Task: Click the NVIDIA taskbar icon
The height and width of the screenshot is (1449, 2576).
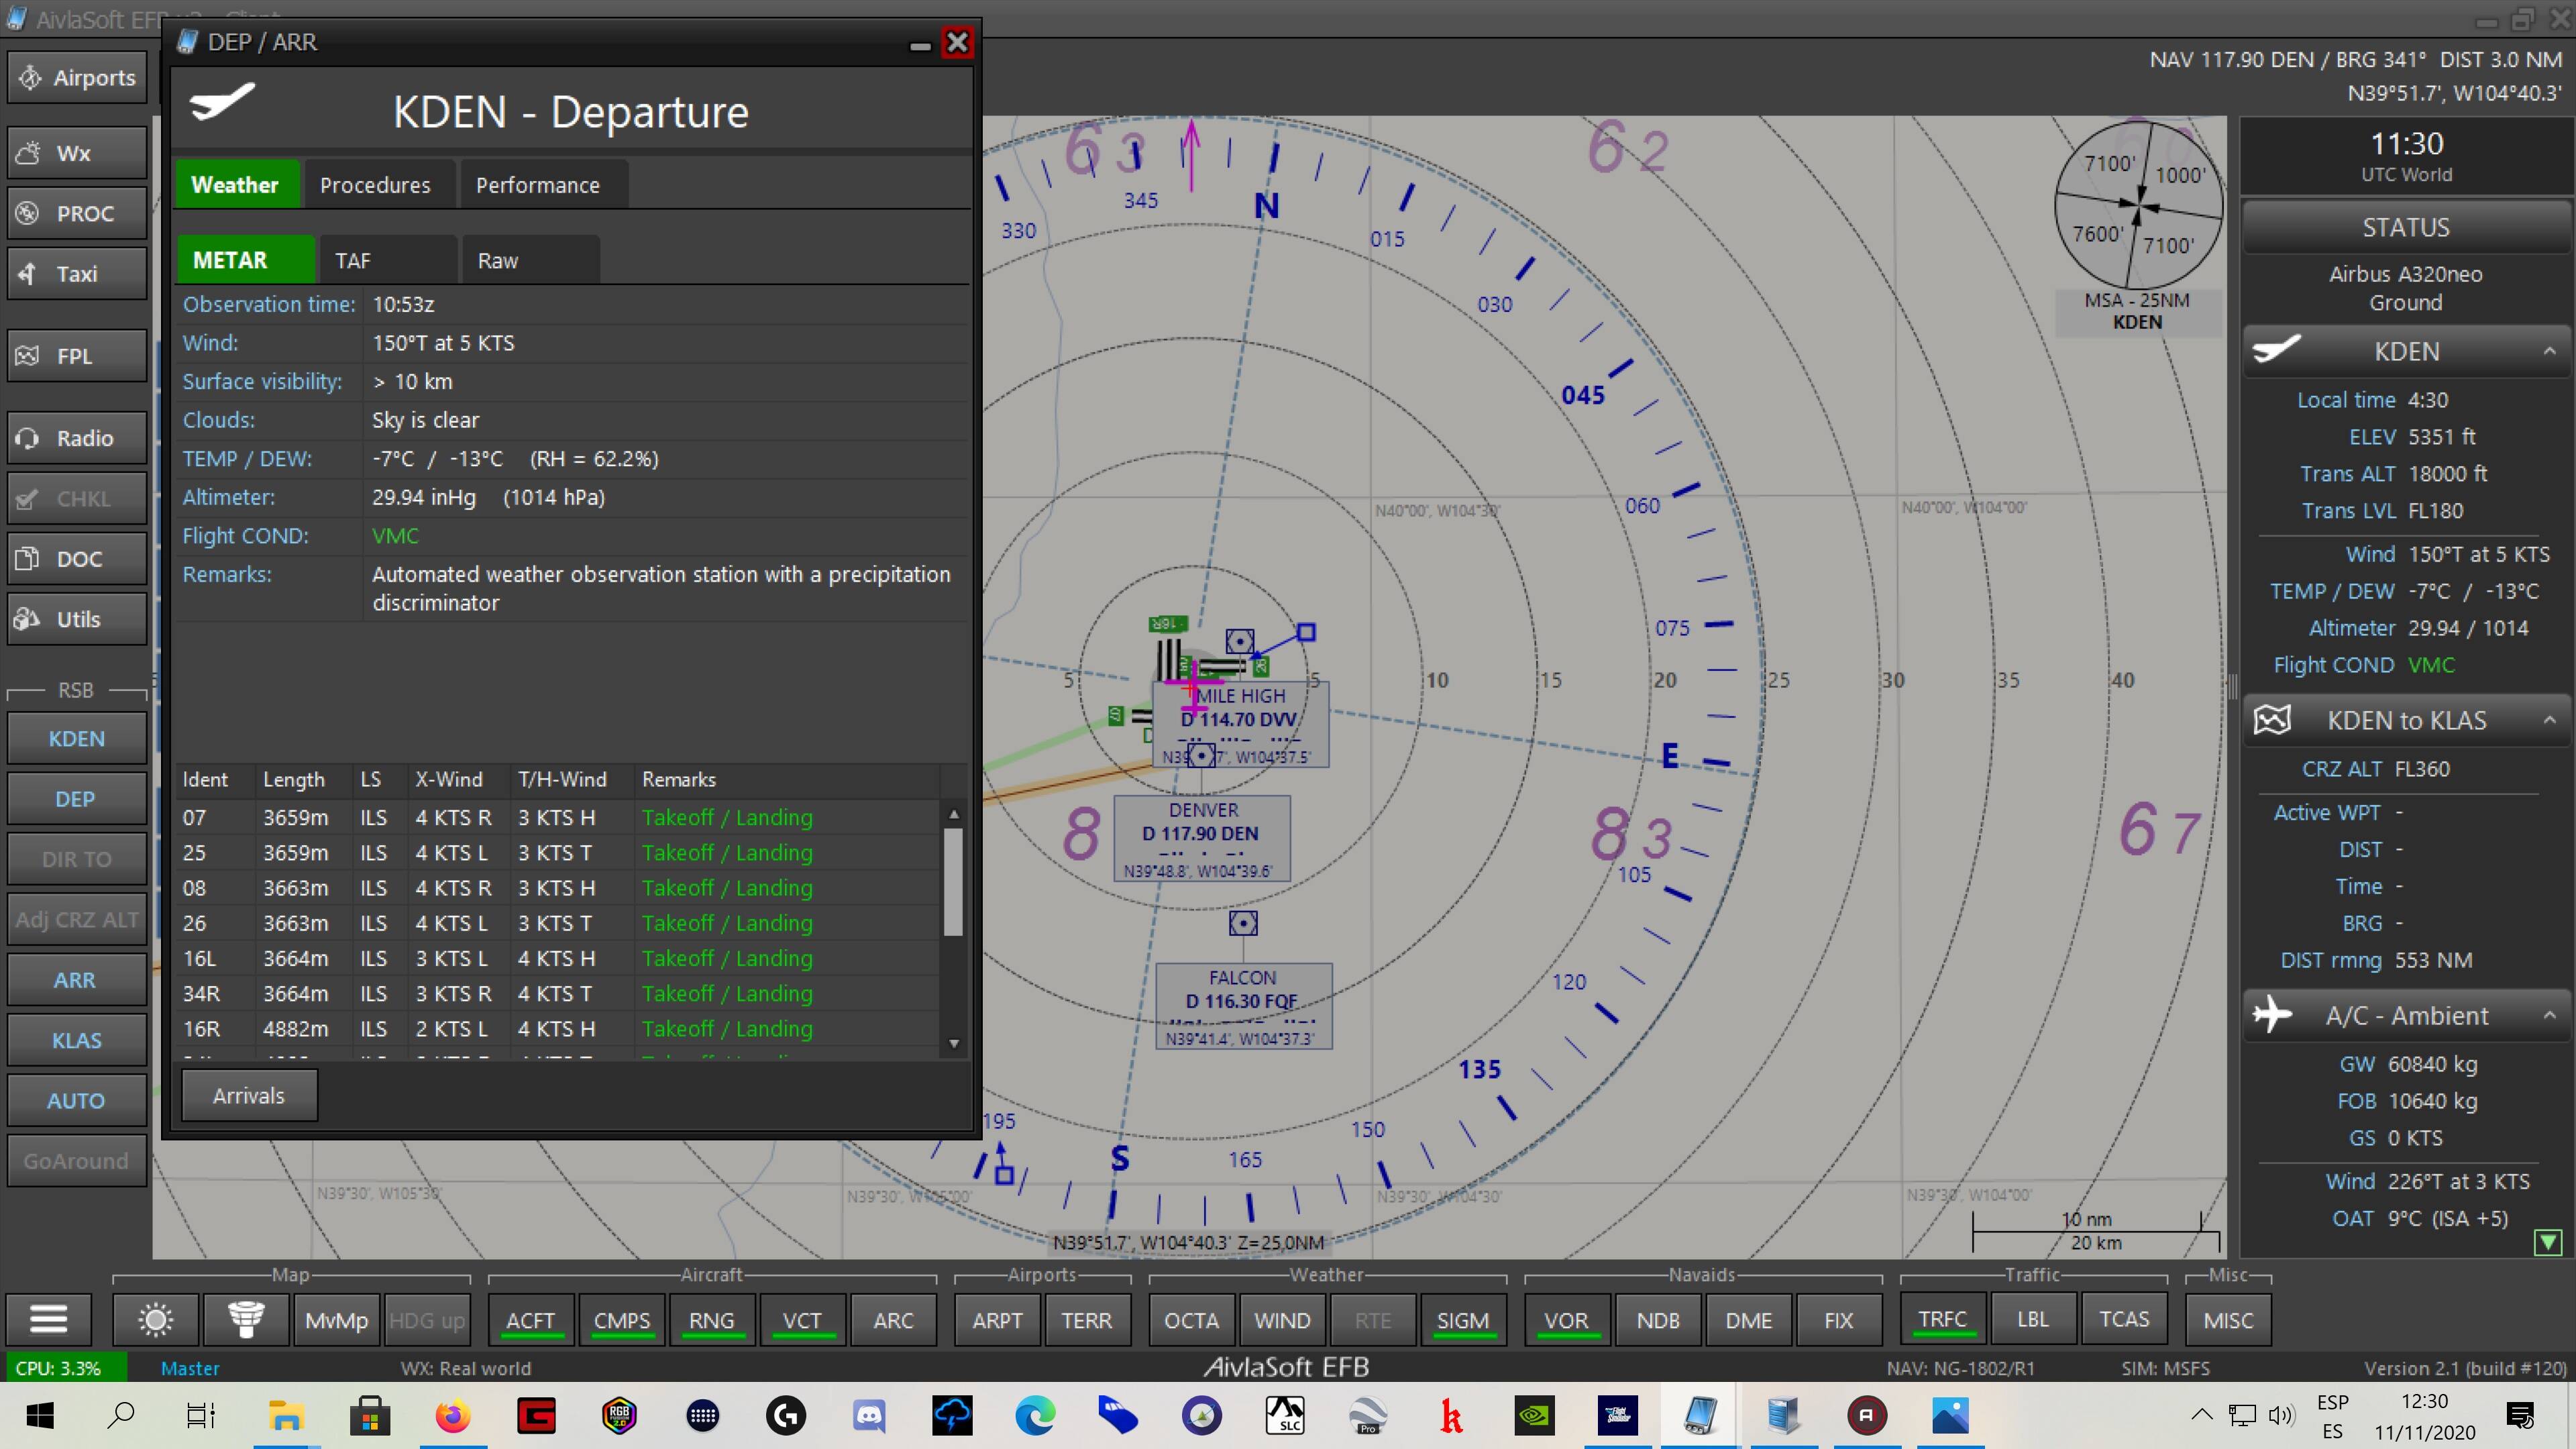Action: 1534,1415
